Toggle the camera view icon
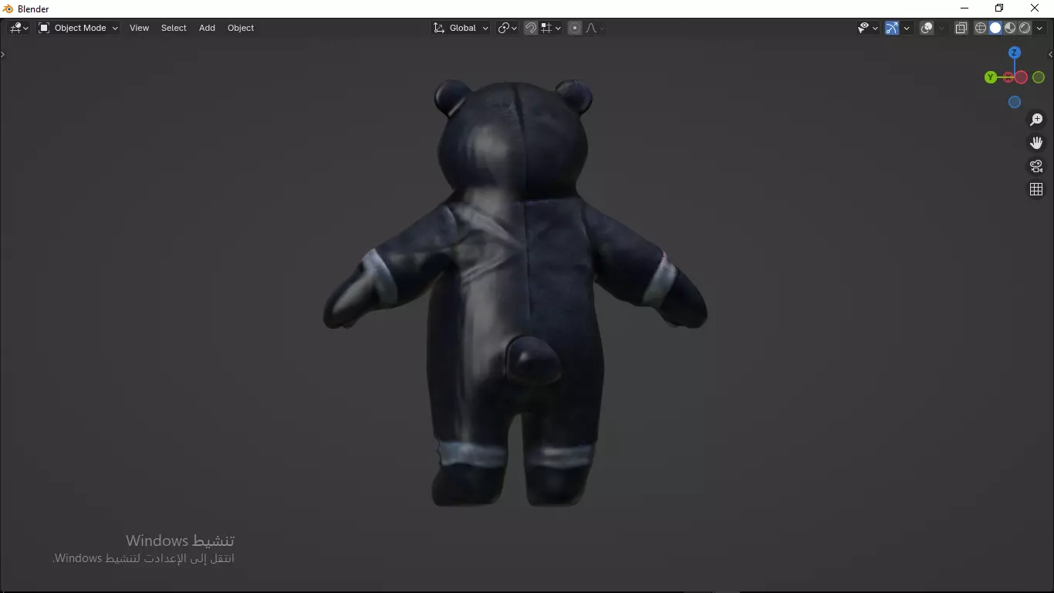The image size is (1054, 593). 1036,166
